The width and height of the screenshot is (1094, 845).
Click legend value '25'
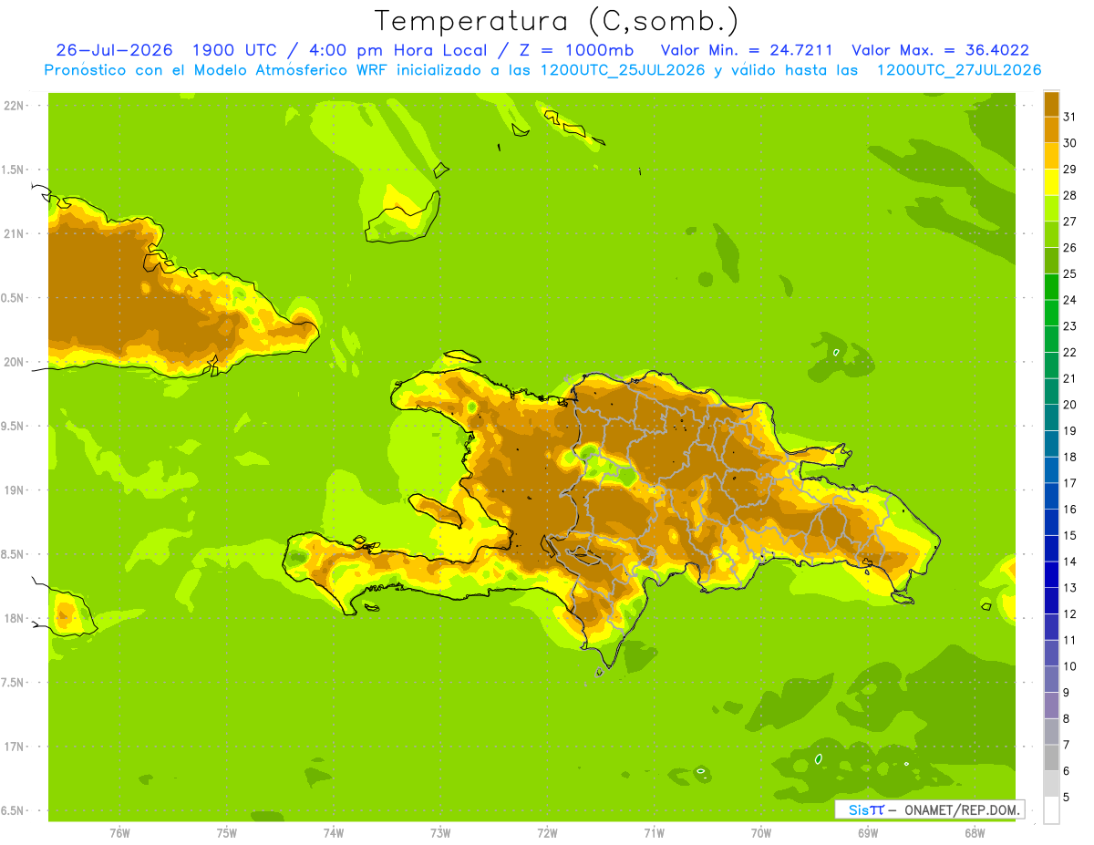[1069, 273]
